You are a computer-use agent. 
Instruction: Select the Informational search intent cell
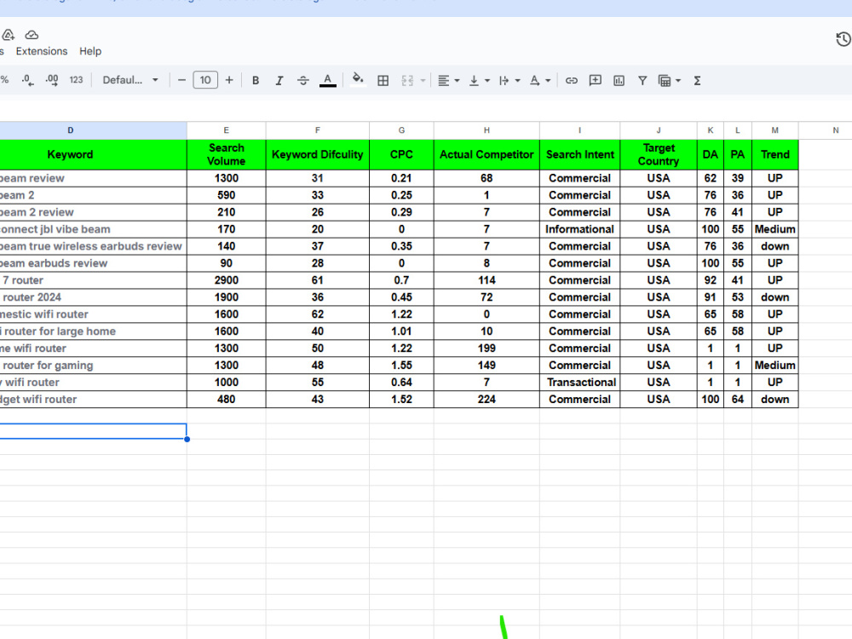point(579,229)
